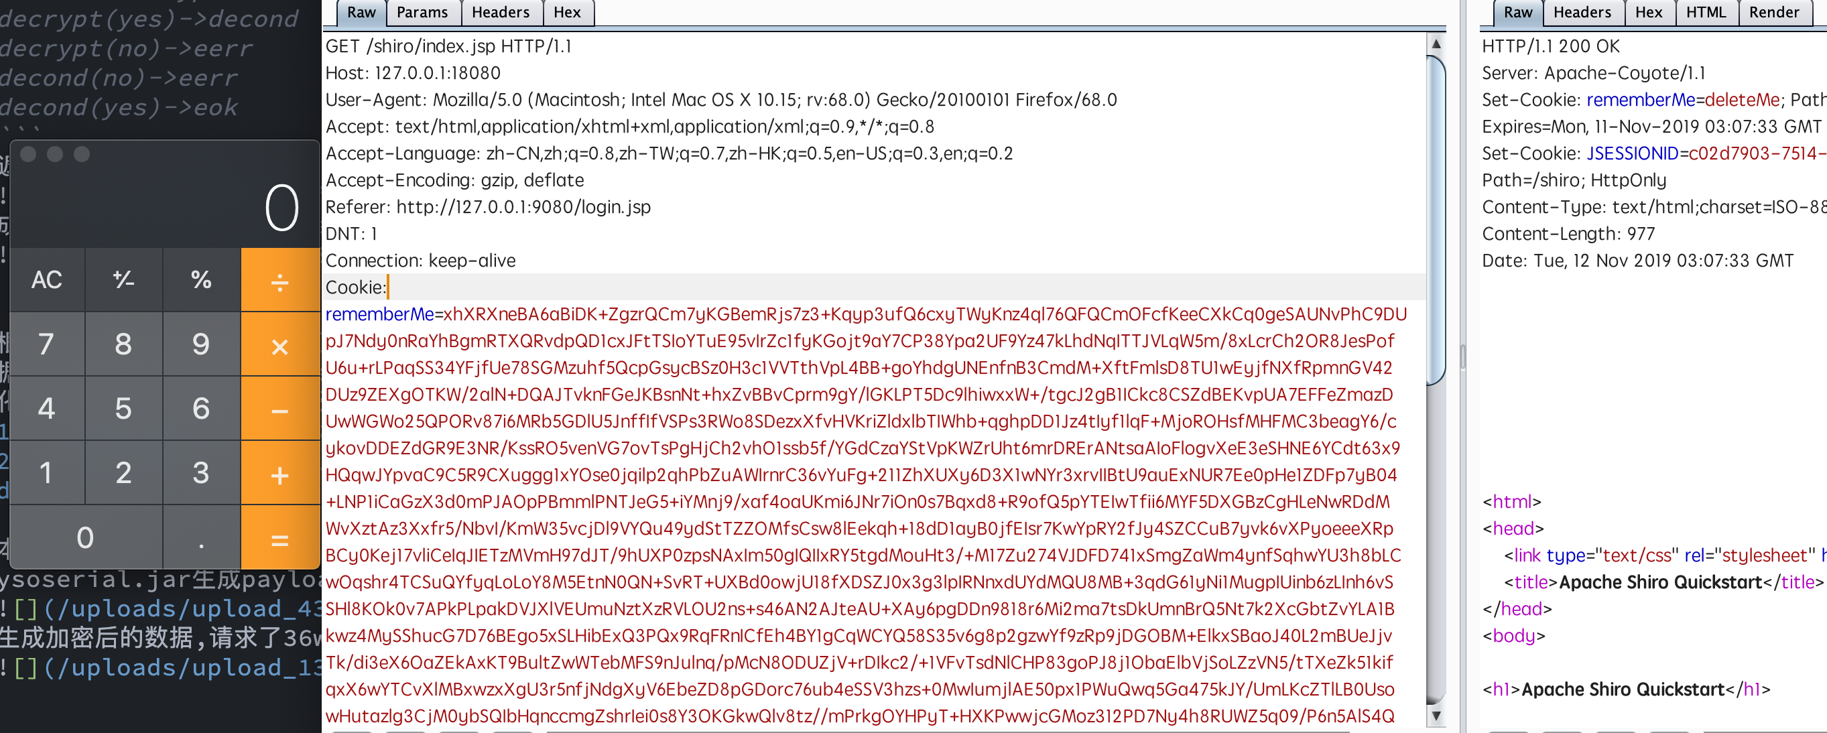1827x733 pixels.
Task: Clear calculator with AC key
Action: pos(47,280)
